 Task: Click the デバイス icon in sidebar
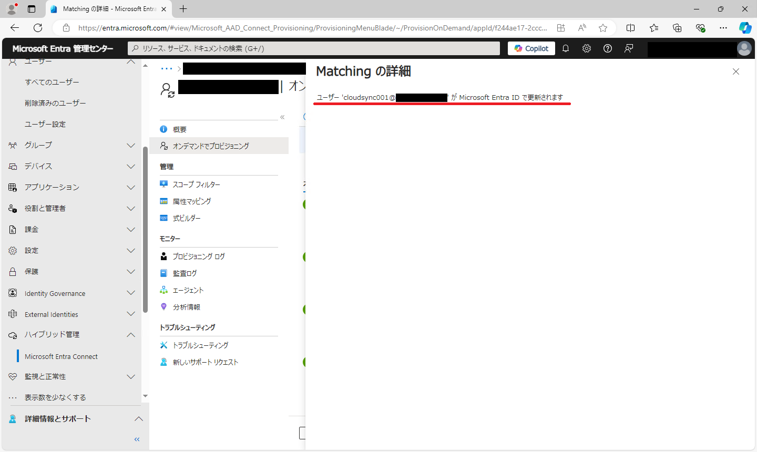click(13, 166)
